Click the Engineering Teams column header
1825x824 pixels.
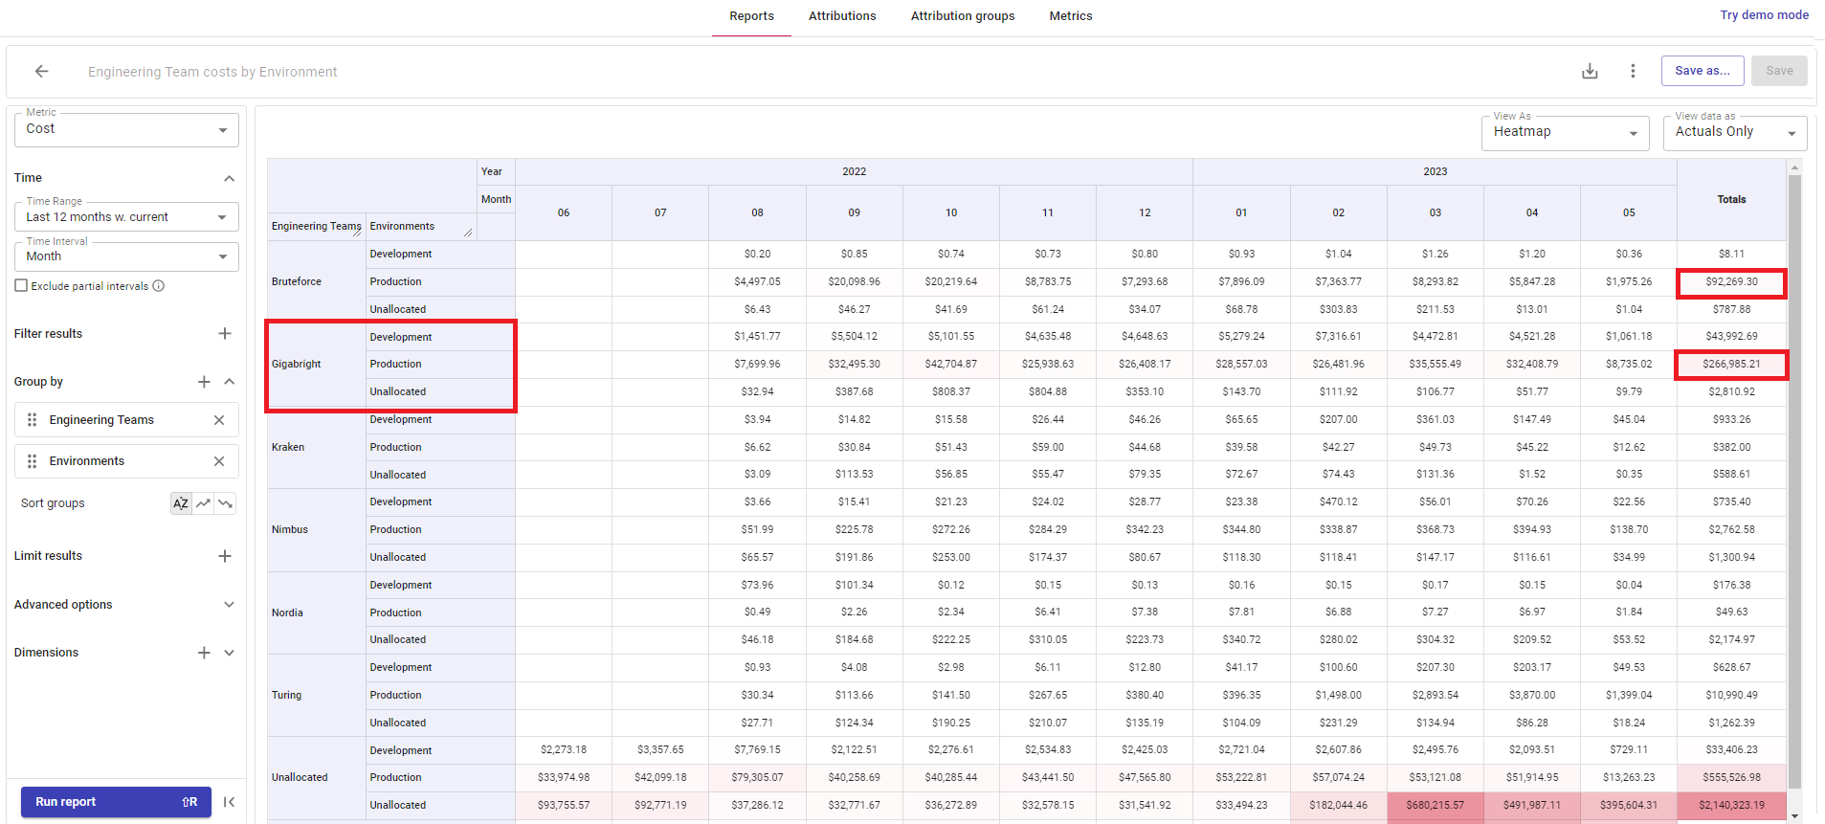click(x=316, y=226)
